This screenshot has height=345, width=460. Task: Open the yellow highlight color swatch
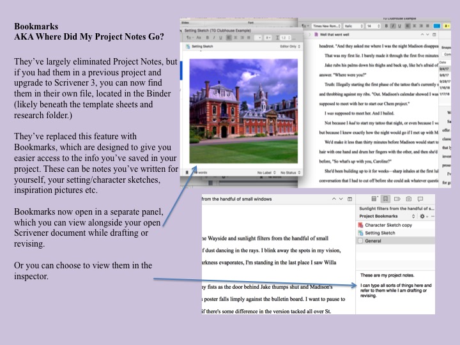tap(447, 26)
